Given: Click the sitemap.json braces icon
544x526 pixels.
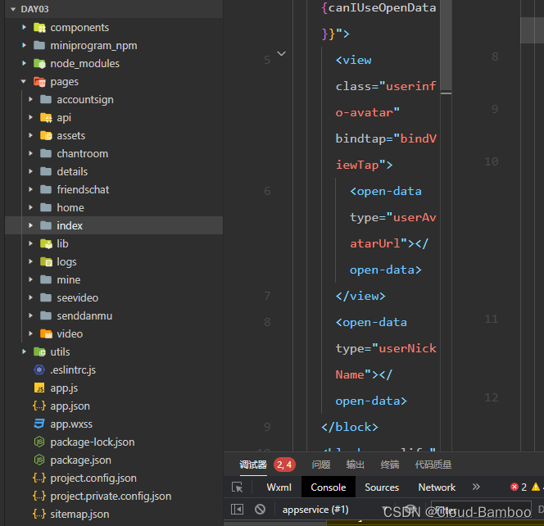Looking at the screenshot, I should click(39, 514).
